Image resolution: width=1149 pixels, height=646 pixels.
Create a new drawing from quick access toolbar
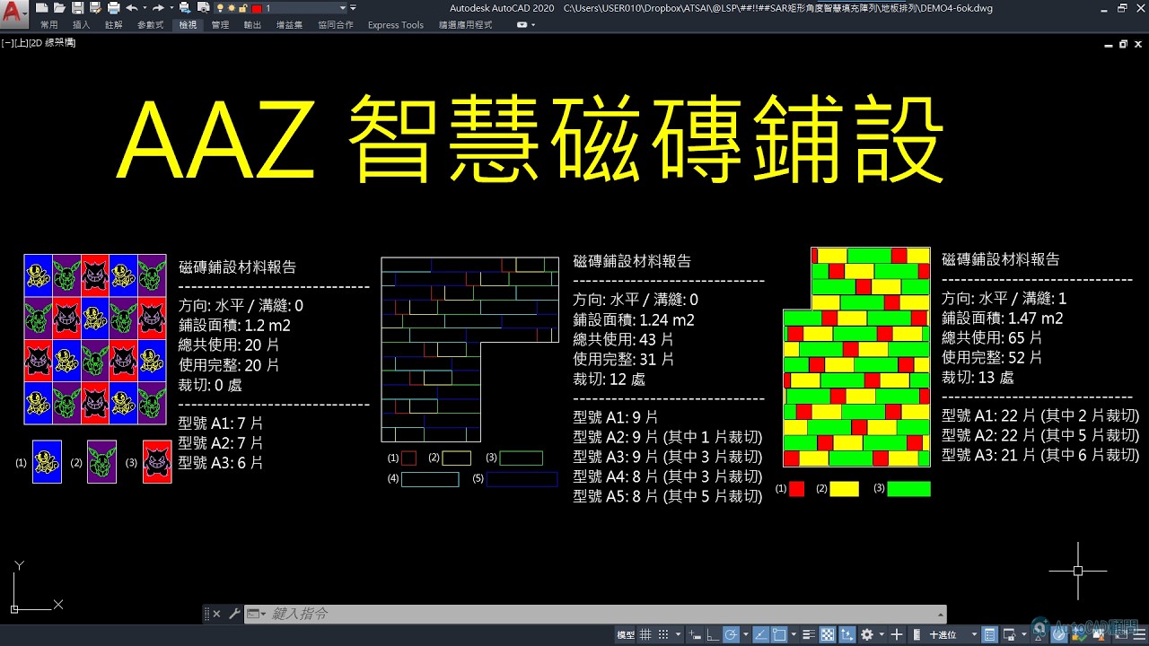[42, 7]
